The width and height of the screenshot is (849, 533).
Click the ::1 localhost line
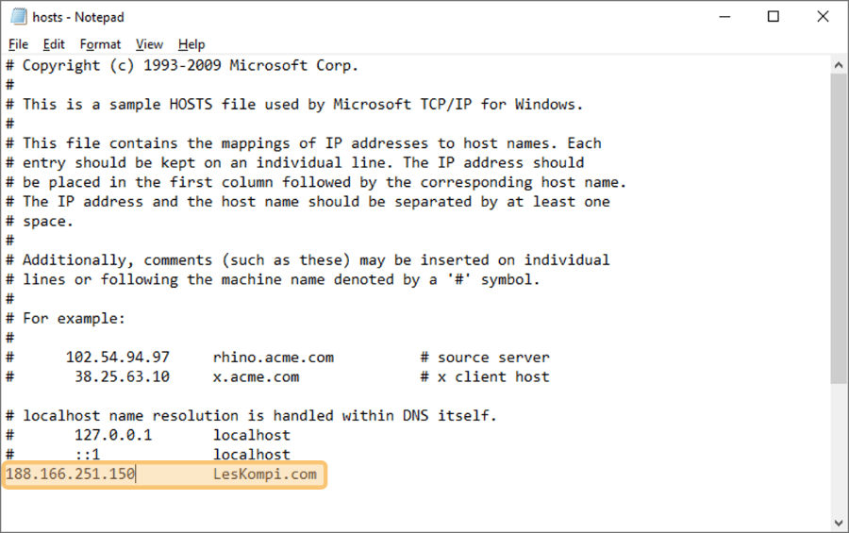coord(148,455)
